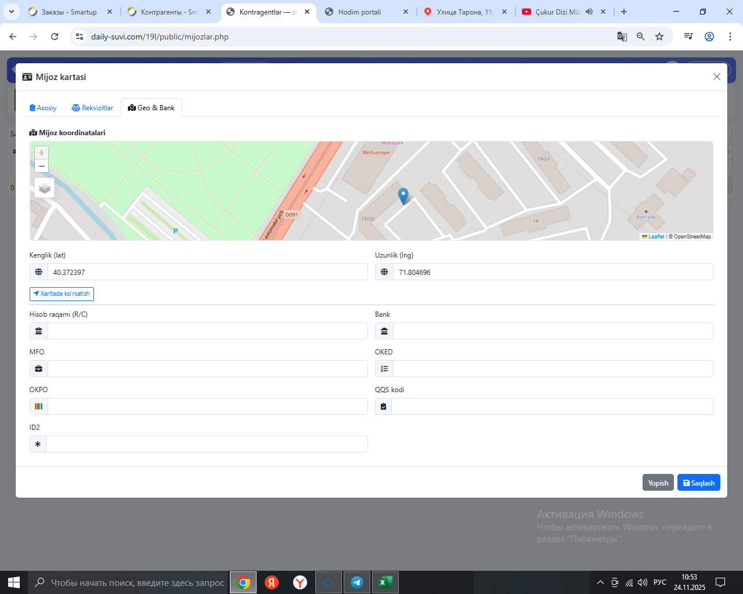Click the Leaflet attribution link
The width and height of the screenshot is (743, 594).
click(656, 237)
